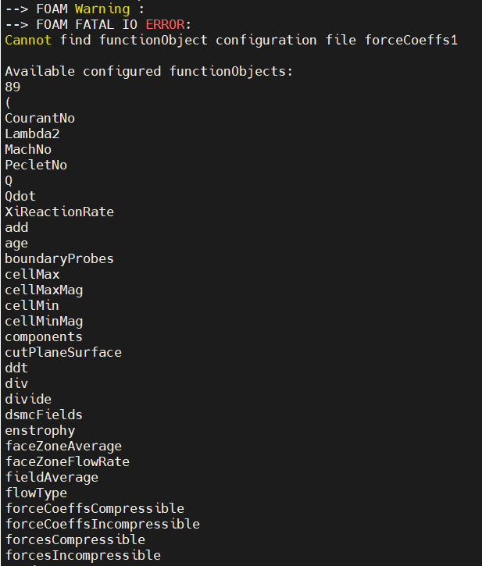This screenshot has width=482, height=566.
Task: Click on the Lambda2 entry
Action: click(32, 134)
